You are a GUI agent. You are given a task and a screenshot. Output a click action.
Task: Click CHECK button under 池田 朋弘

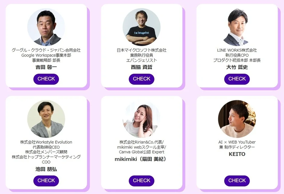click(x=46, y=181)
